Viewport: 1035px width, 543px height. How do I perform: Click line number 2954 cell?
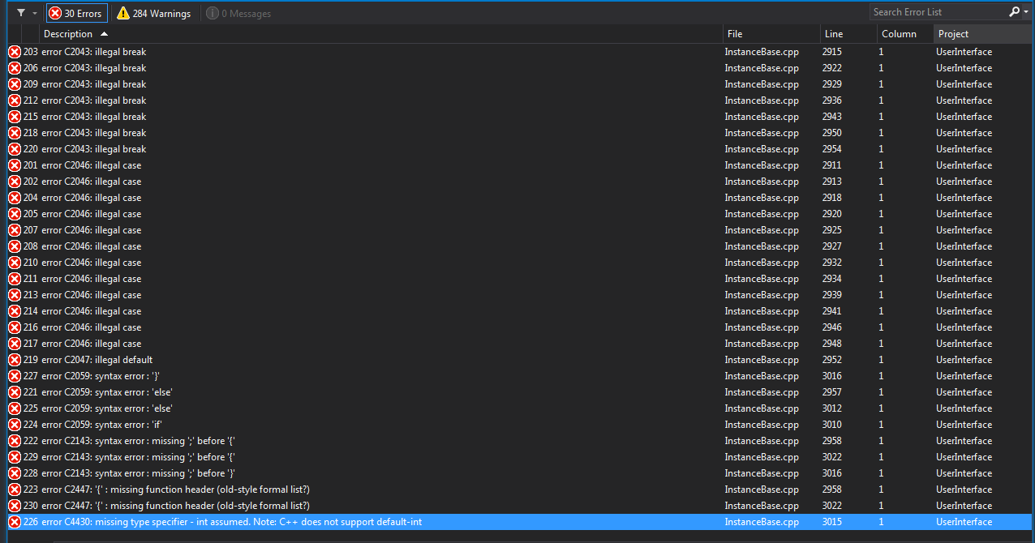832,149
